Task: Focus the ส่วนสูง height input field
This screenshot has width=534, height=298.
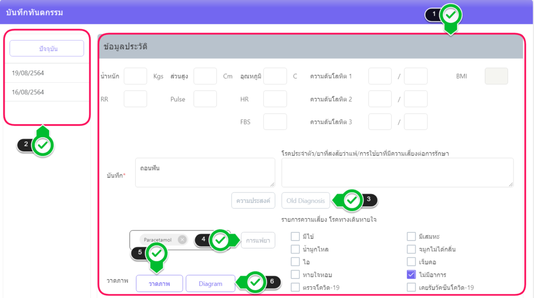Action: tap(205, 76)
